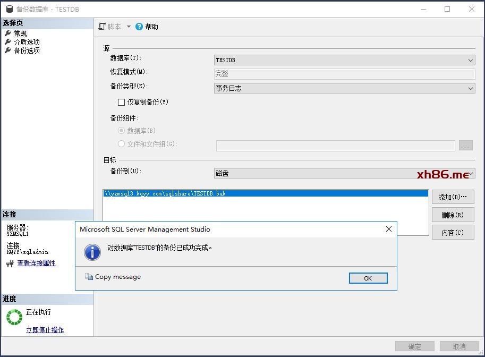
Task: Click the wrench icon beside 备份选项
Action: [8, 50]
